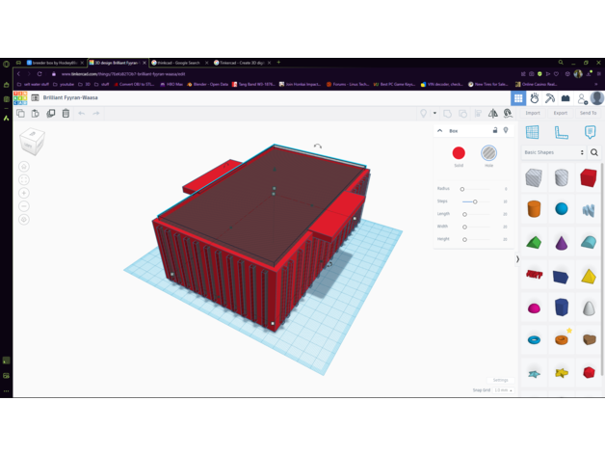Open the Snap Grid 1.0 mm dropdown
This screenshot has height=455, width=605.
pos(503,389)
